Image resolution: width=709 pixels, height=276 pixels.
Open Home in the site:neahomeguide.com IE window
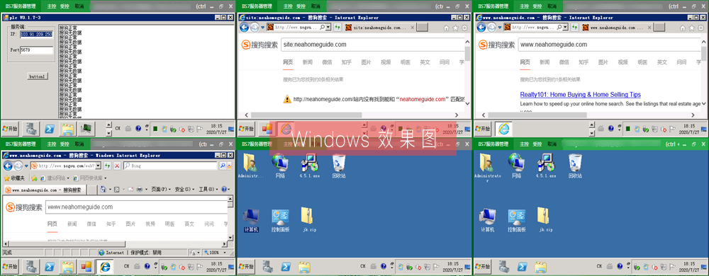point(446,28)
